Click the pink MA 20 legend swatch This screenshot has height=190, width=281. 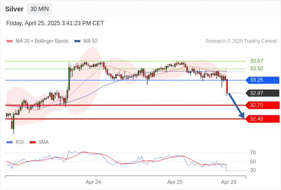coord(10,41)
